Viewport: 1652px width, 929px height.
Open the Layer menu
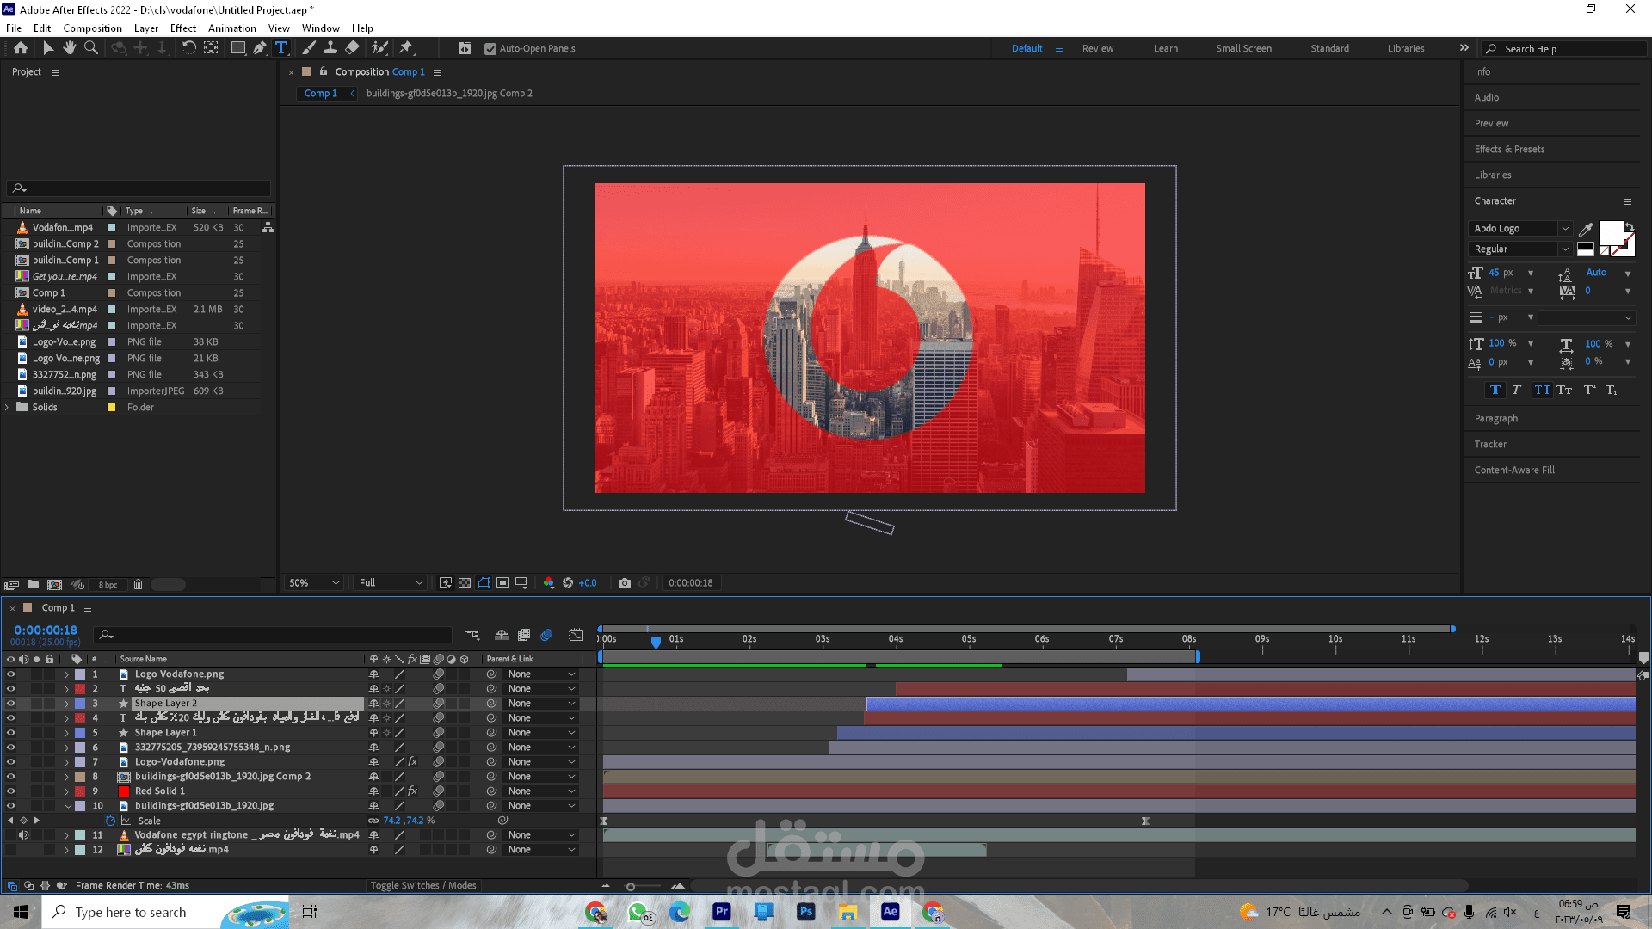tap(146, 28)
